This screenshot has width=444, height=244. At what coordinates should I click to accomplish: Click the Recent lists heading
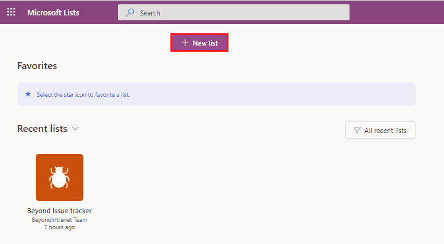42,129
